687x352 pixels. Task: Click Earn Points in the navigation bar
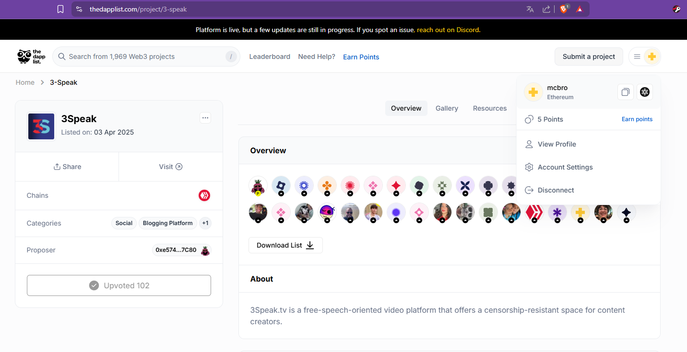coord(361,57)
